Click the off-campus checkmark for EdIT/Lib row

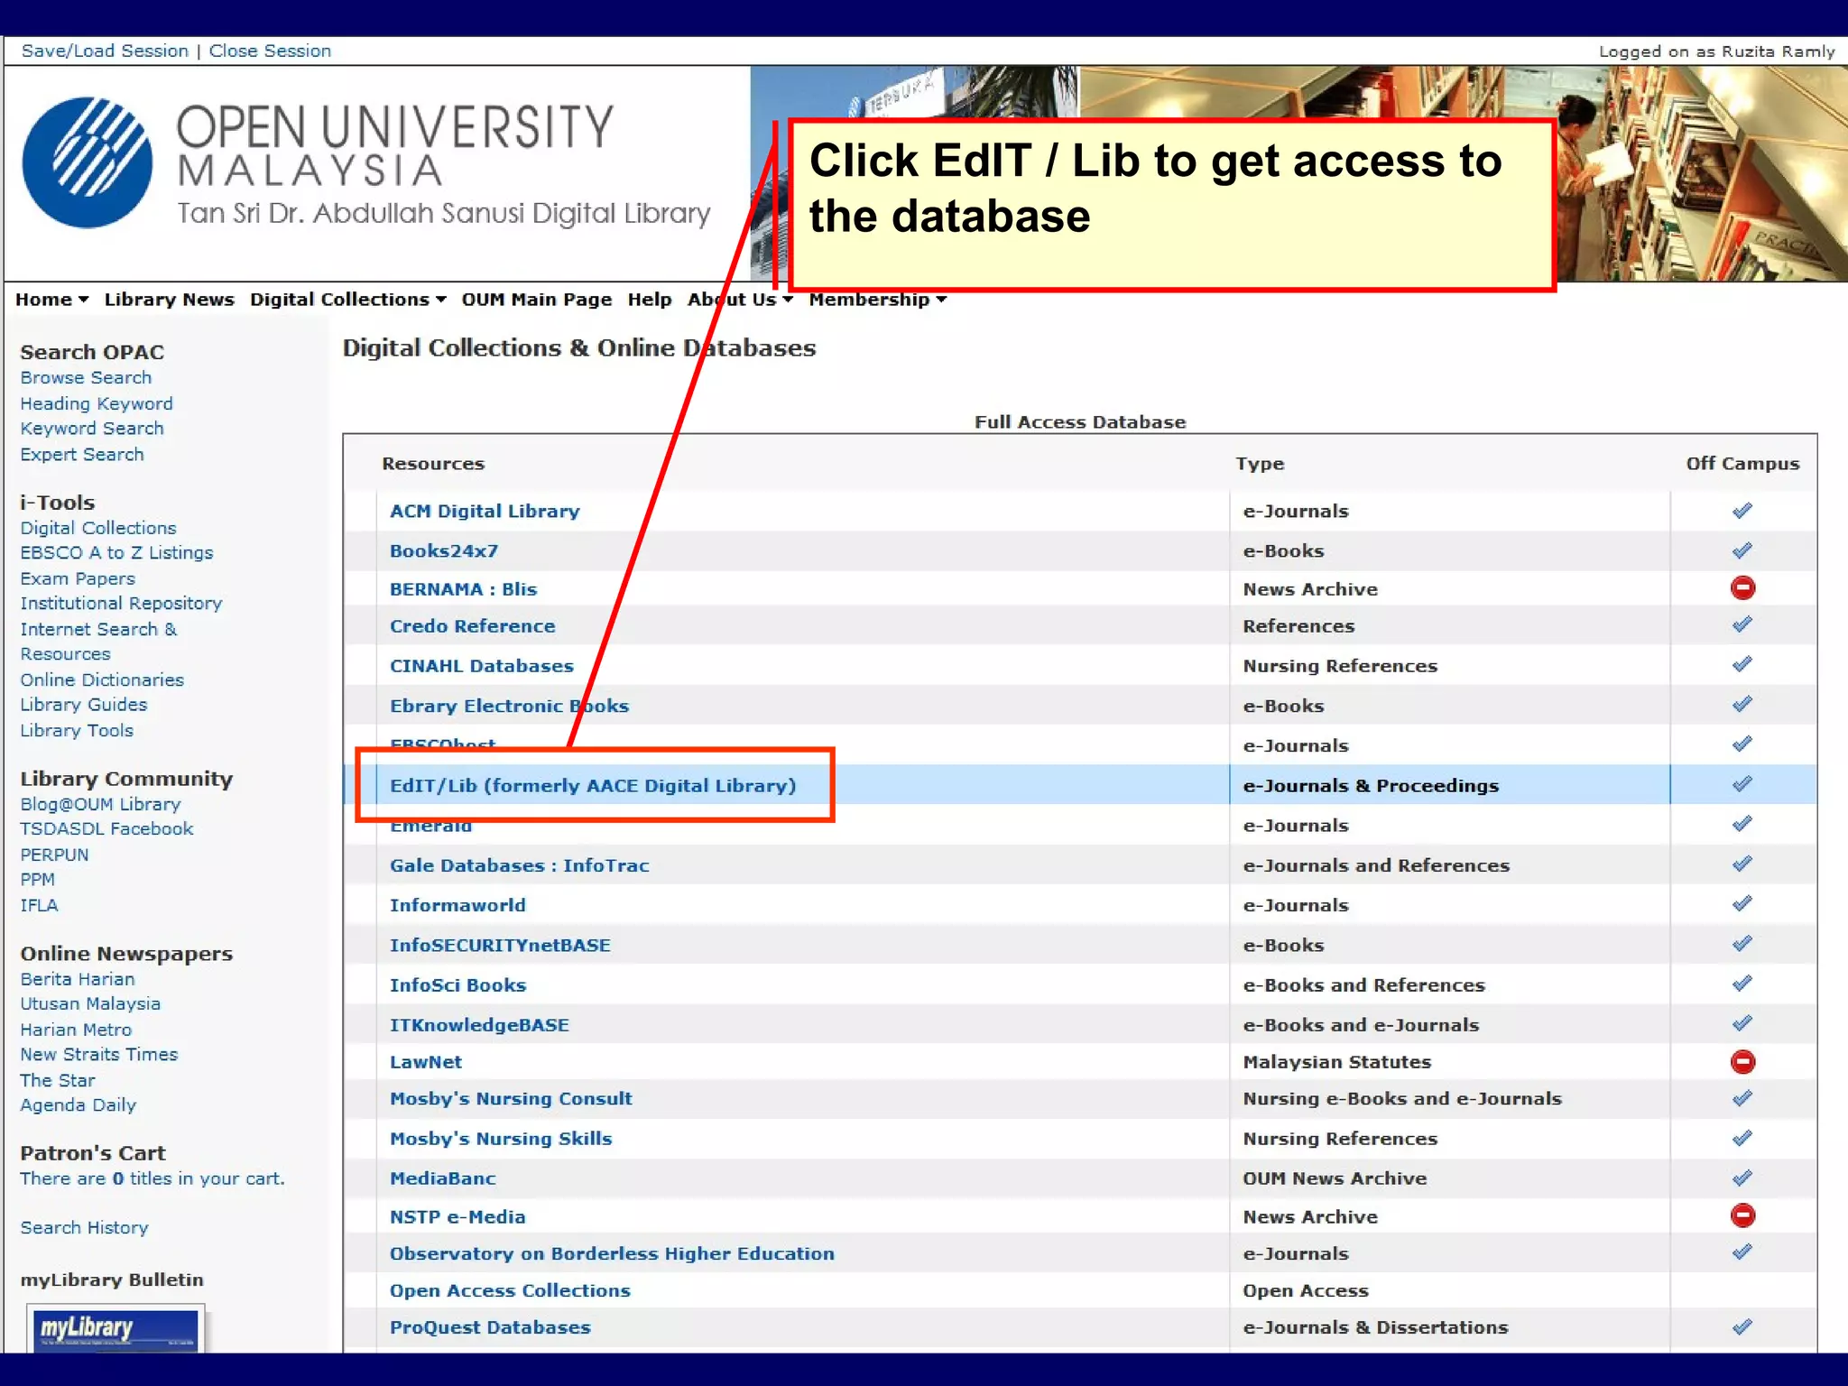[x=1742, y=784]
